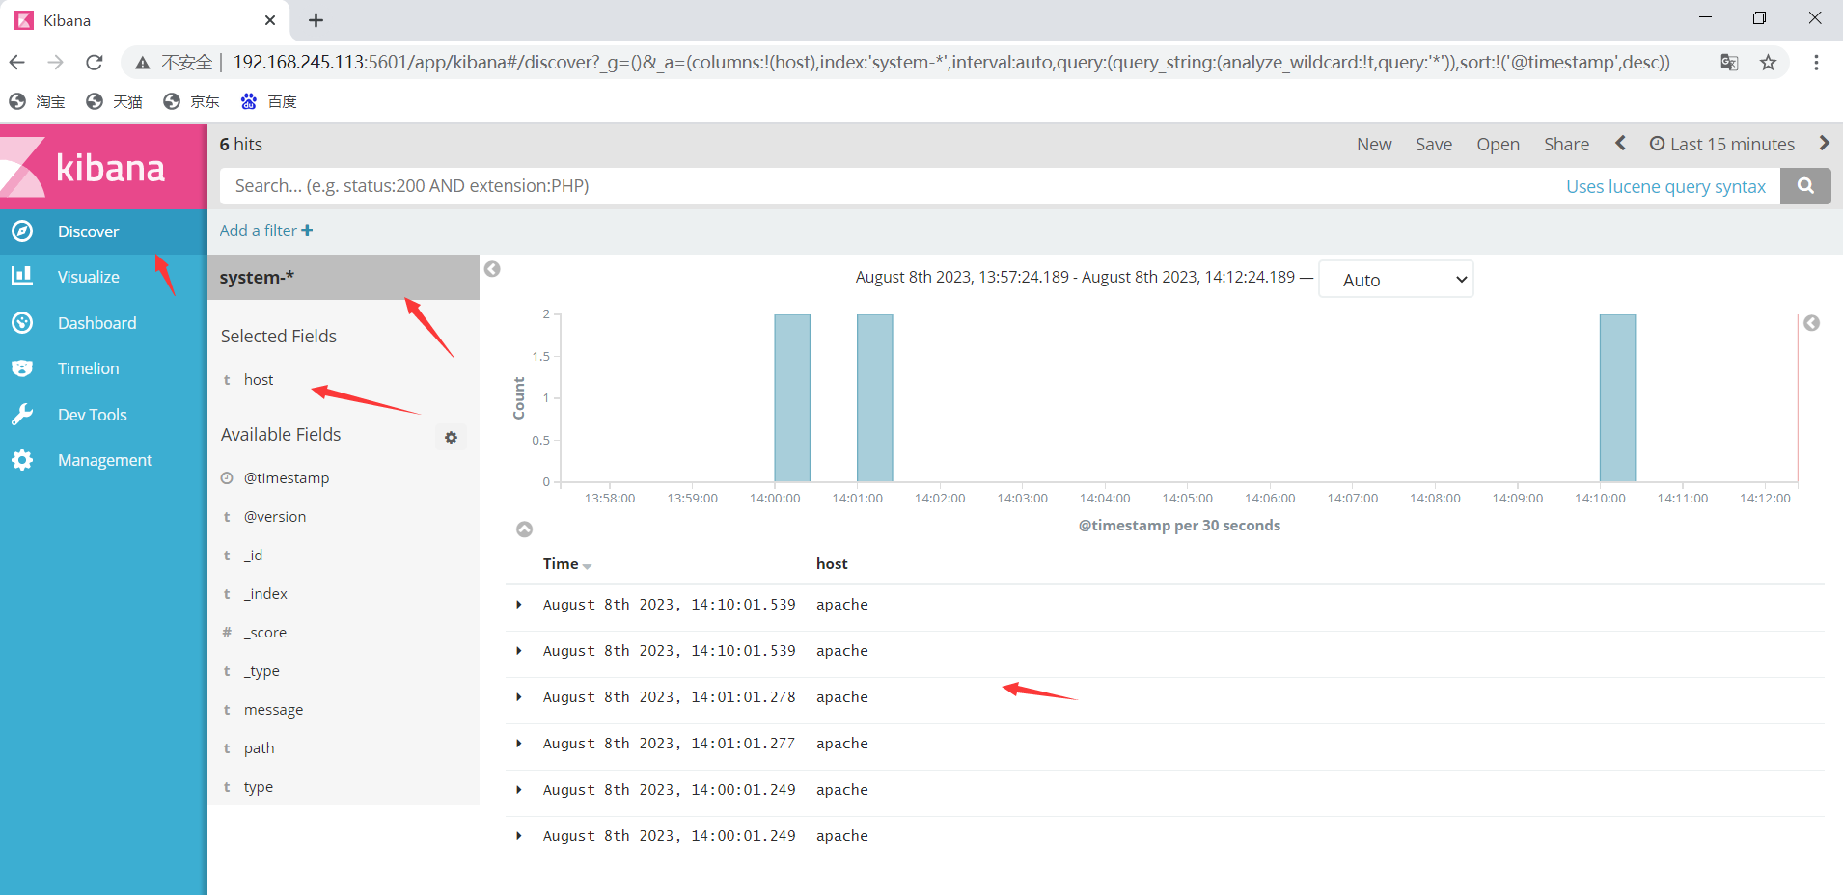Viewport: 1843px width, 895px height.
Task: Click the 14:00:00 histogram bar
Action: (x=792, y=397)
